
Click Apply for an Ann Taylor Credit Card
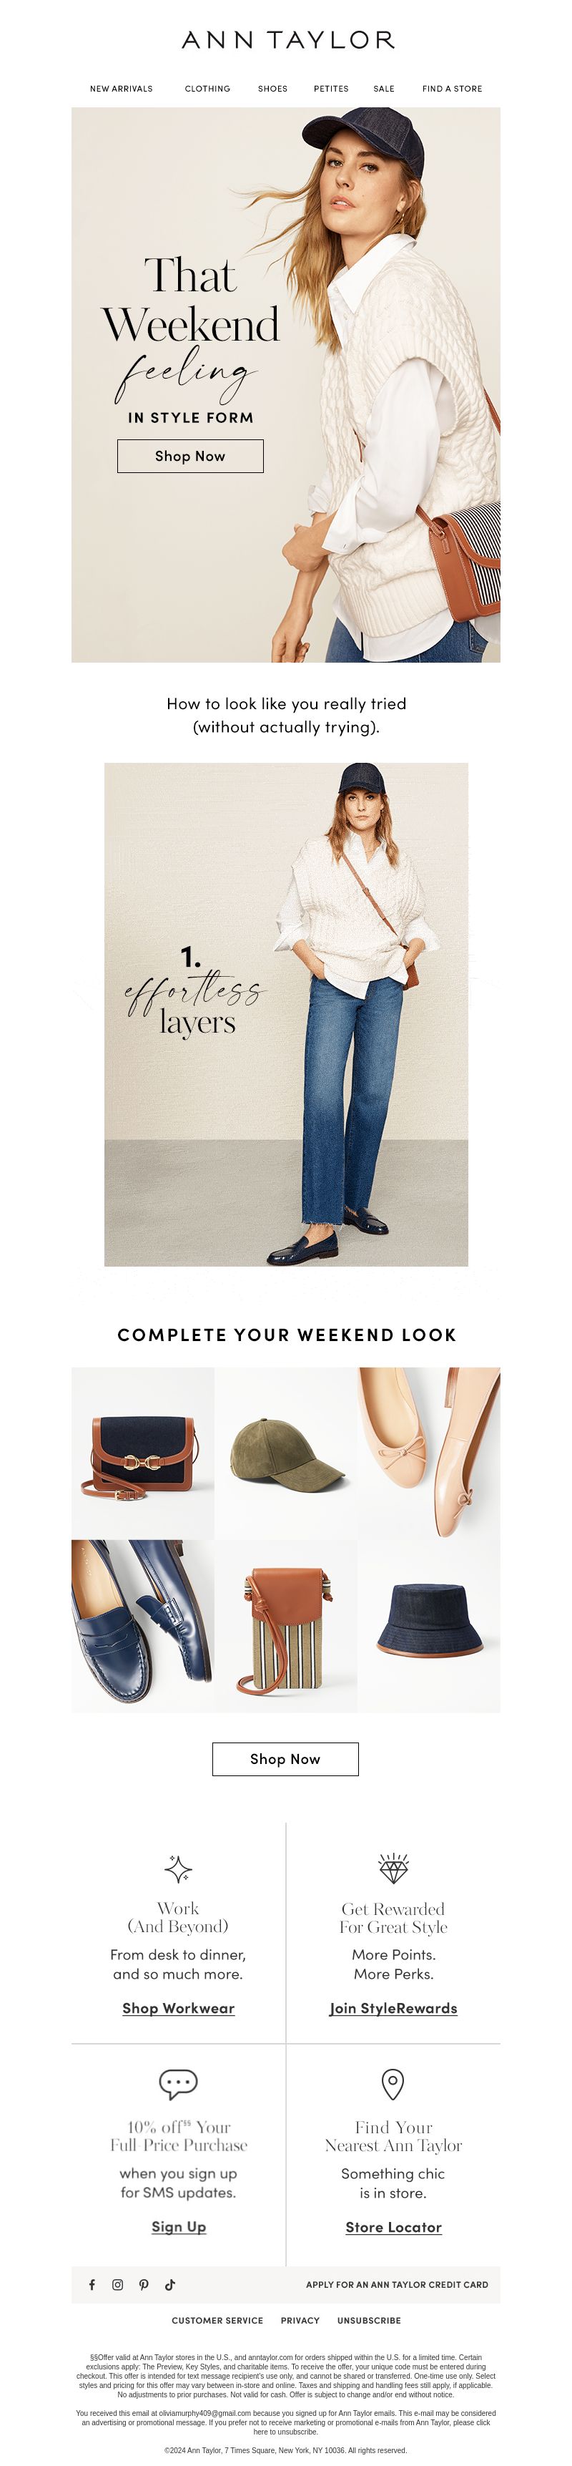point(397,2284)
